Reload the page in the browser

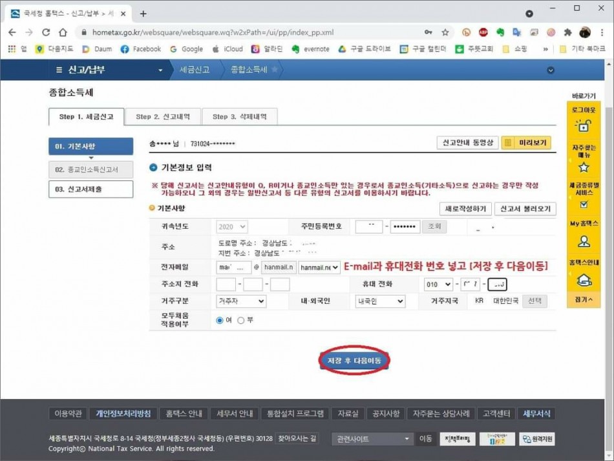coord(46,32)
